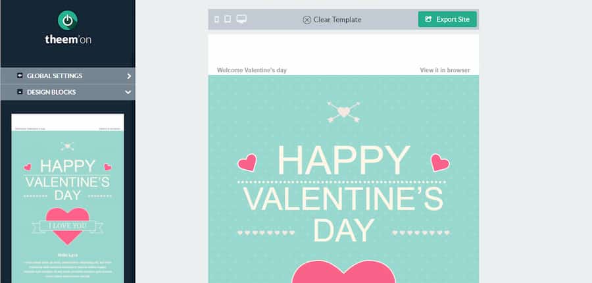Click the Export Site button
The width and height of the screenshot is (592, 283).
coord(447,19)
